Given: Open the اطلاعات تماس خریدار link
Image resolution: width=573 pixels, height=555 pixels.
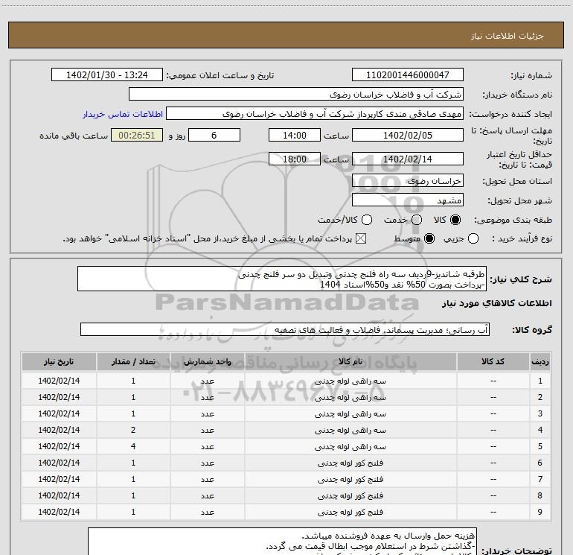Looking at the screenshot, I should 123,114.
